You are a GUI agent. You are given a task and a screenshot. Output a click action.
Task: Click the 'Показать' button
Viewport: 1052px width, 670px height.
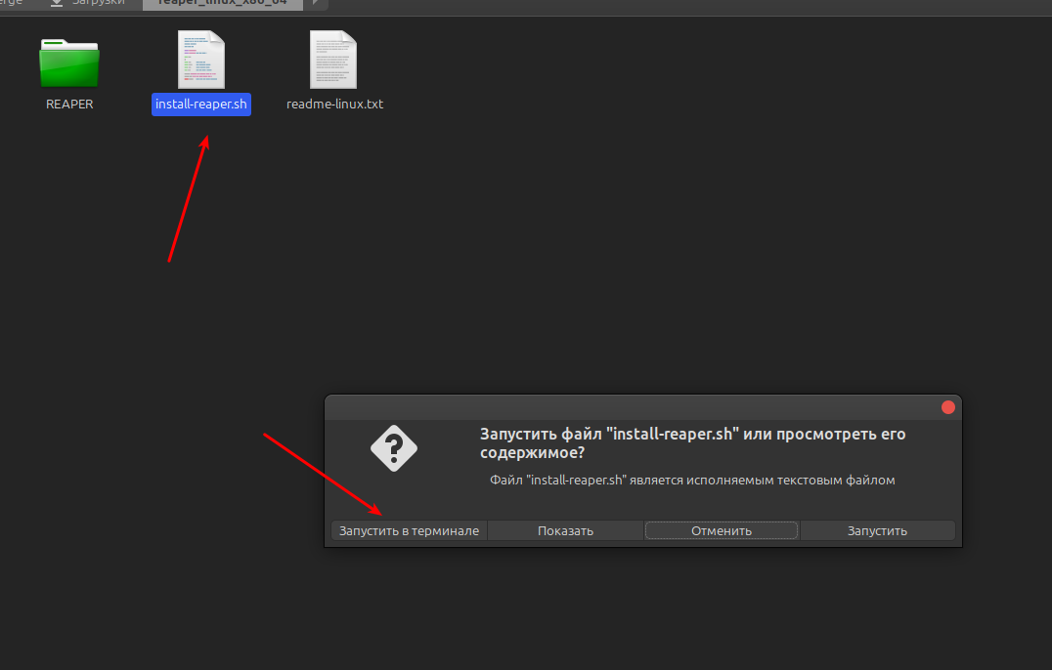tap(565, 530)
